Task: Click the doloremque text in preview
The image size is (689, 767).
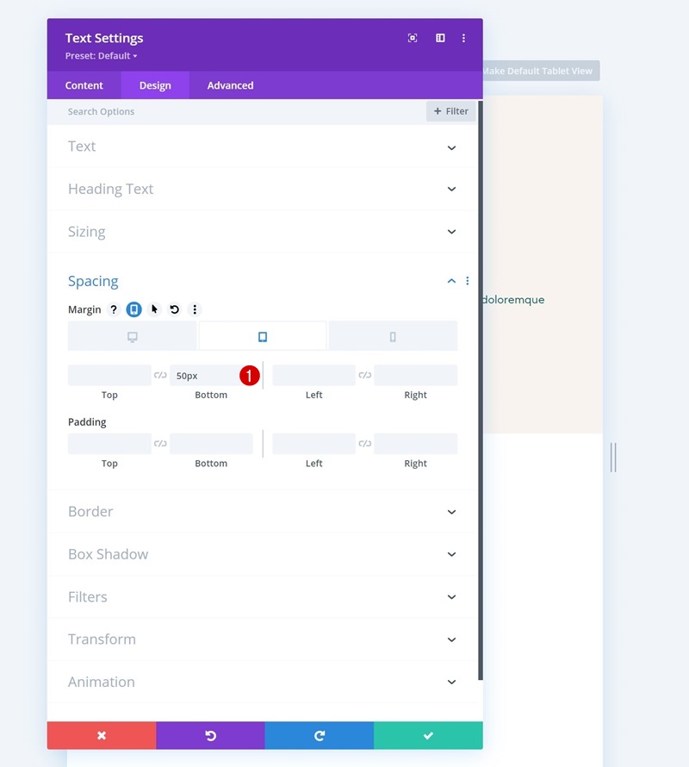Action: (513, 299)
